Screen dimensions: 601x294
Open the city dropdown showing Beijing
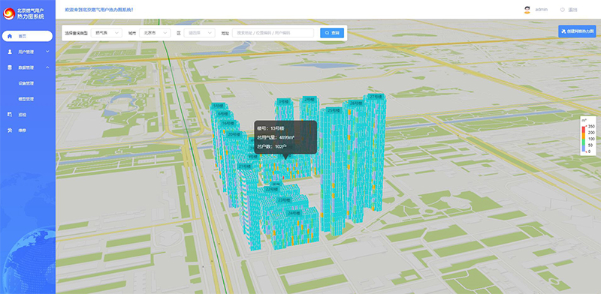(x=155, y=33)
